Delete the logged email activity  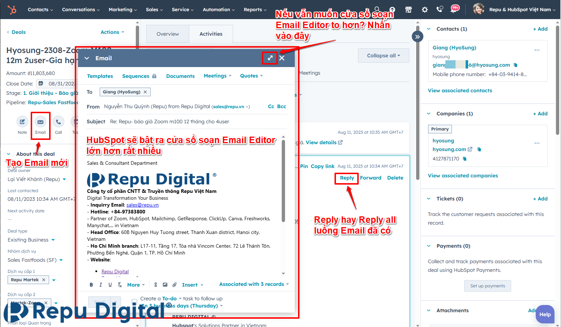coord(395,178)
